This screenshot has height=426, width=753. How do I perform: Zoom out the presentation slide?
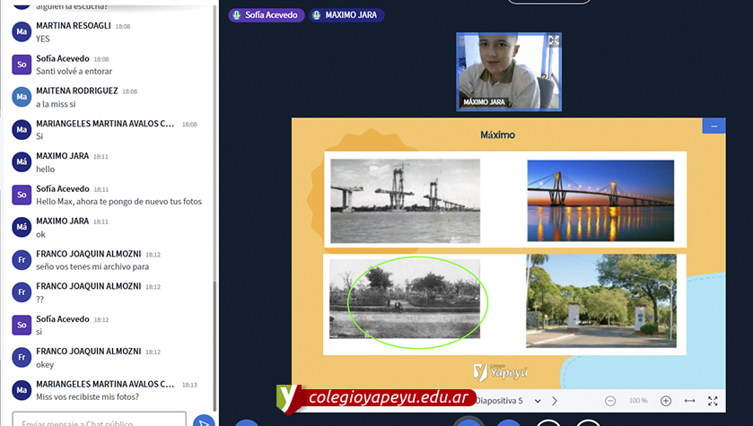coord(610,401)
